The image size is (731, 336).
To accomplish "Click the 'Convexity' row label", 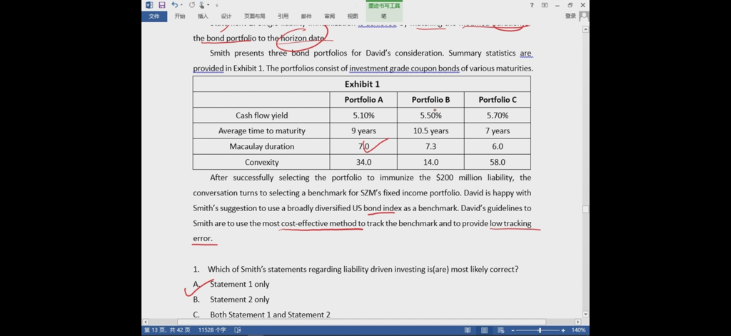I will click(261, 162).
